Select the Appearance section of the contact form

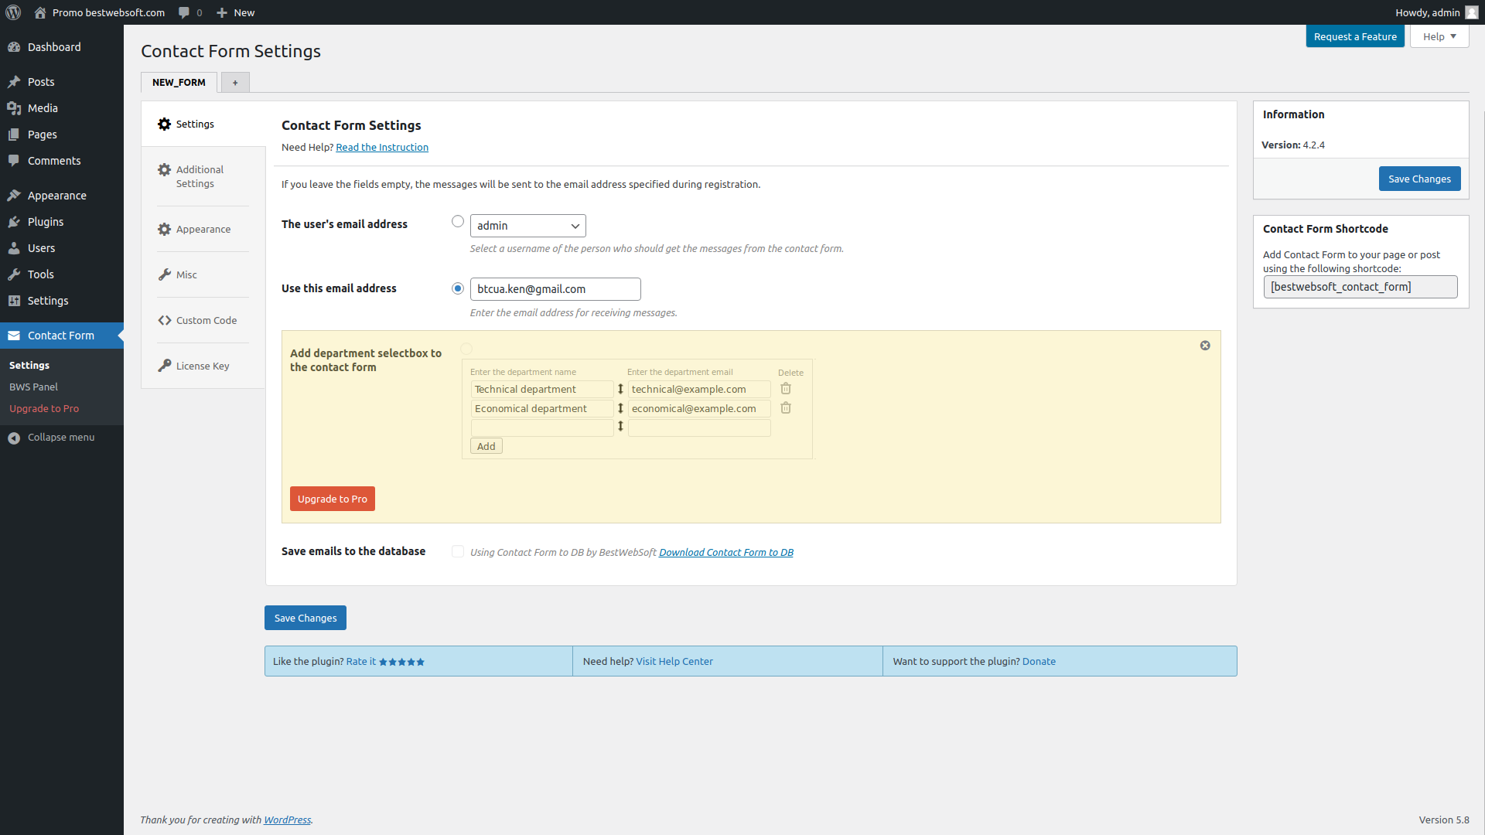click(x=203, y=229)
